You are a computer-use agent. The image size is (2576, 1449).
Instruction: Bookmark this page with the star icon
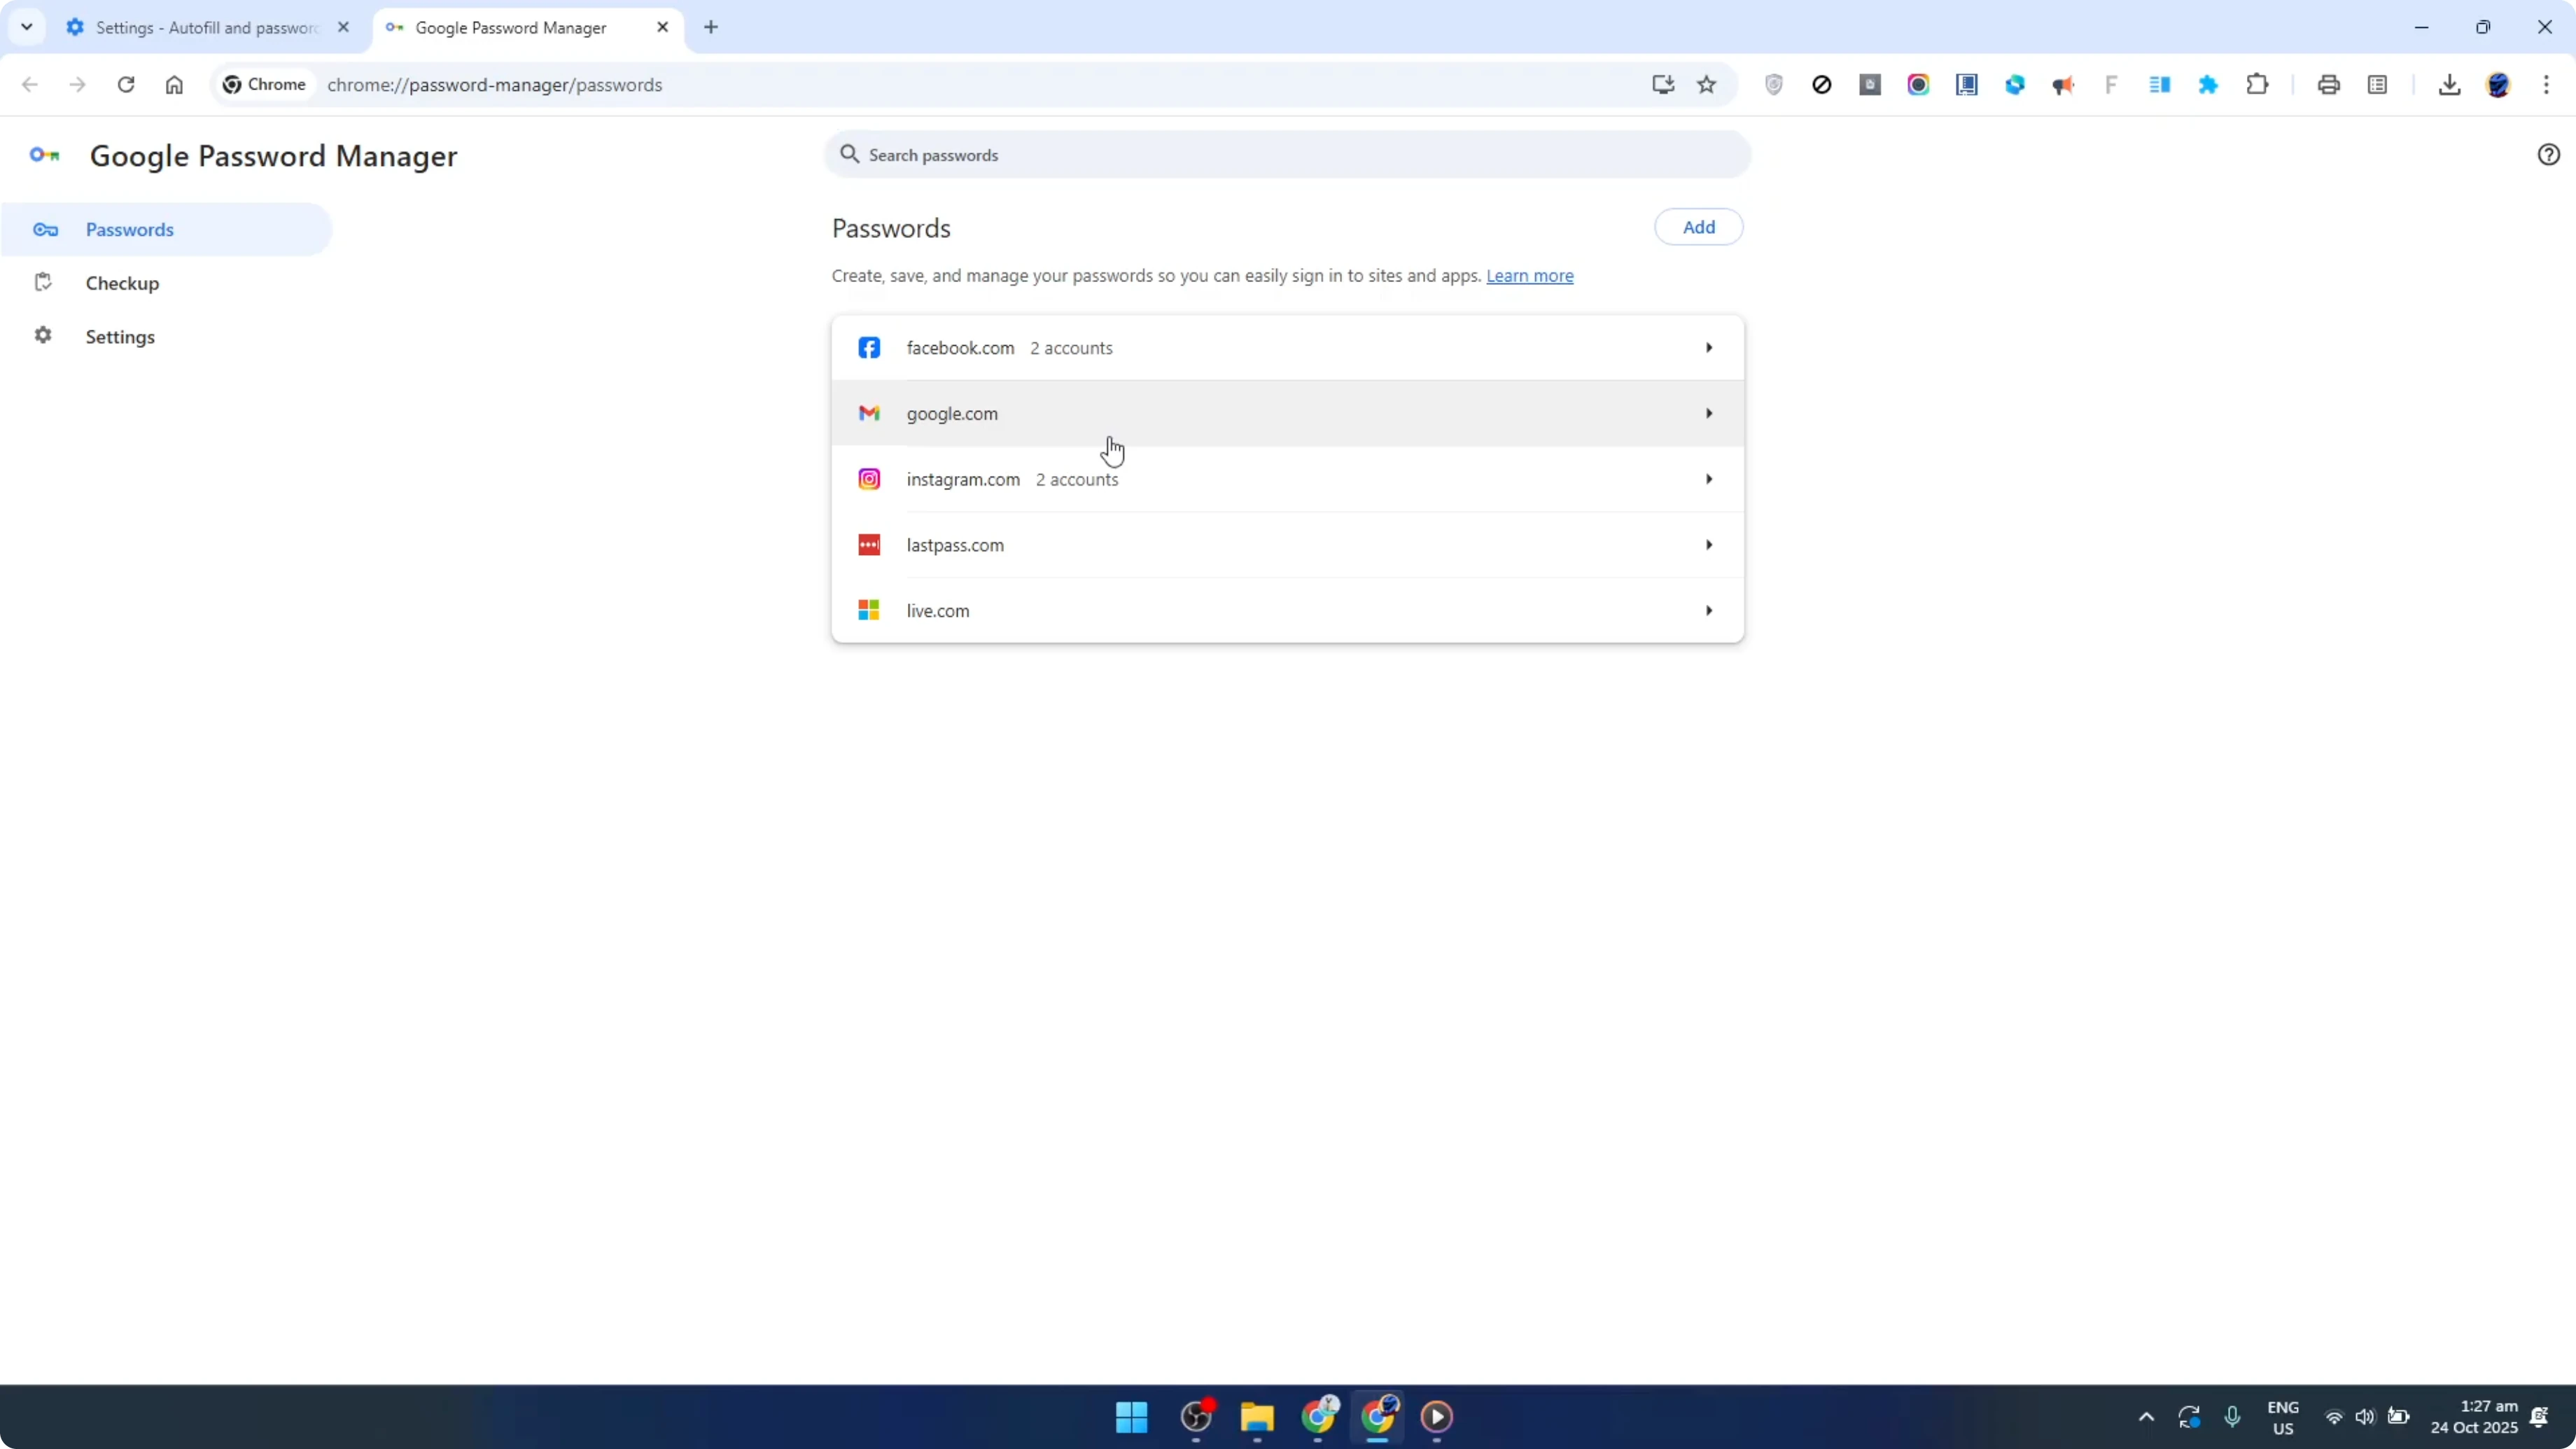click(1707, 85)
